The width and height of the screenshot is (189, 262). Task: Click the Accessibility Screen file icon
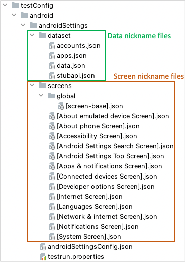coord(52,136)
